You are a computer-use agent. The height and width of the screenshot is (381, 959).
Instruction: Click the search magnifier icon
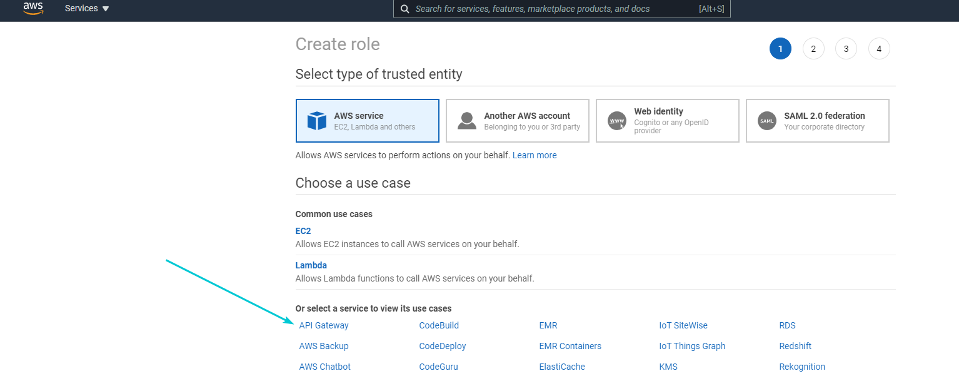(x=405, y=9)
